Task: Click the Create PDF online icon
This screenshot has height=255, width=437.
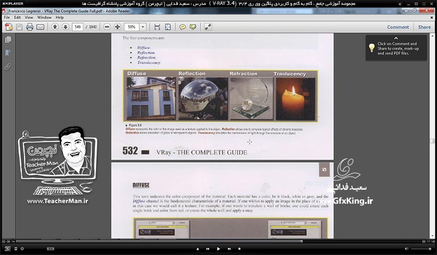Action: pos(9,27)
